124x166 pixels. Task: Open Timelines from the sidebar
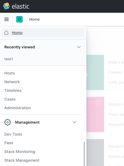13,90
